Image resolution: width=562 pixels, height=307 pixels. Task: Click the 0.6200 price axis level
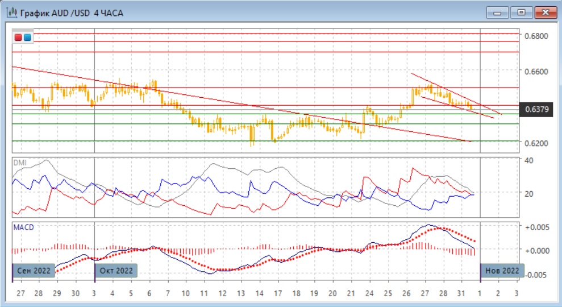tap(536, 143)
